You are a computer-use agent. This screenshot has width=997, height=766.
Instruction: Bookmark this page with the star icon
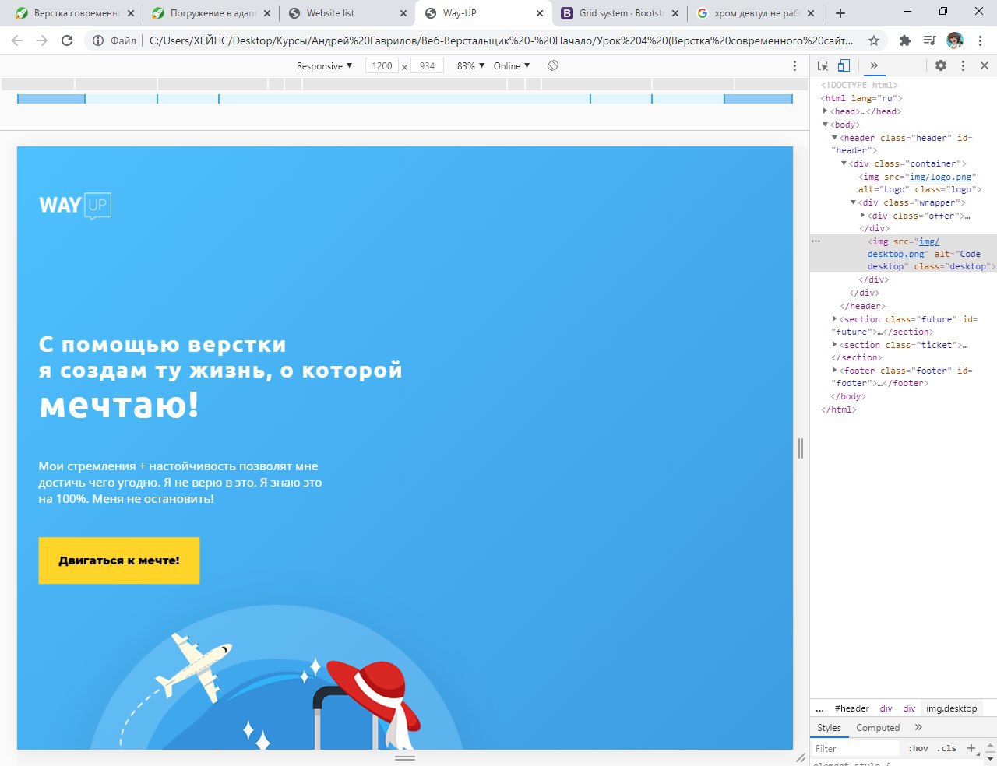tap(874, 40)
